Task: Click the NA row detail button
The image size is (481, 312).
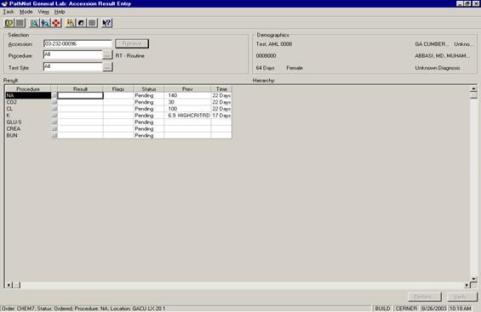Action: coord(54,95)
